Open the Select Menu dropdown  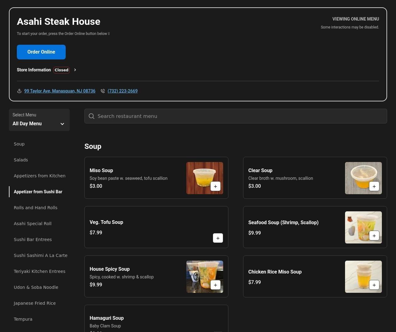[x=39, y=120]
